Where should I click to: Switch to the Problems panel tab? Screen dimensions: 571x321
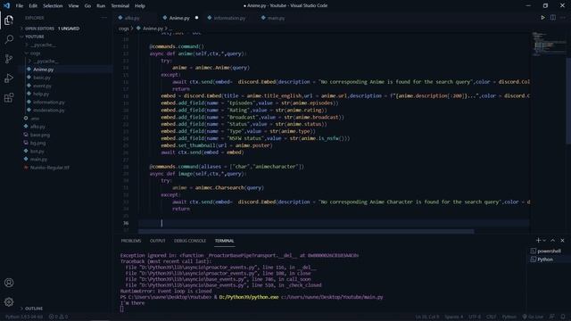pos(131,241)
